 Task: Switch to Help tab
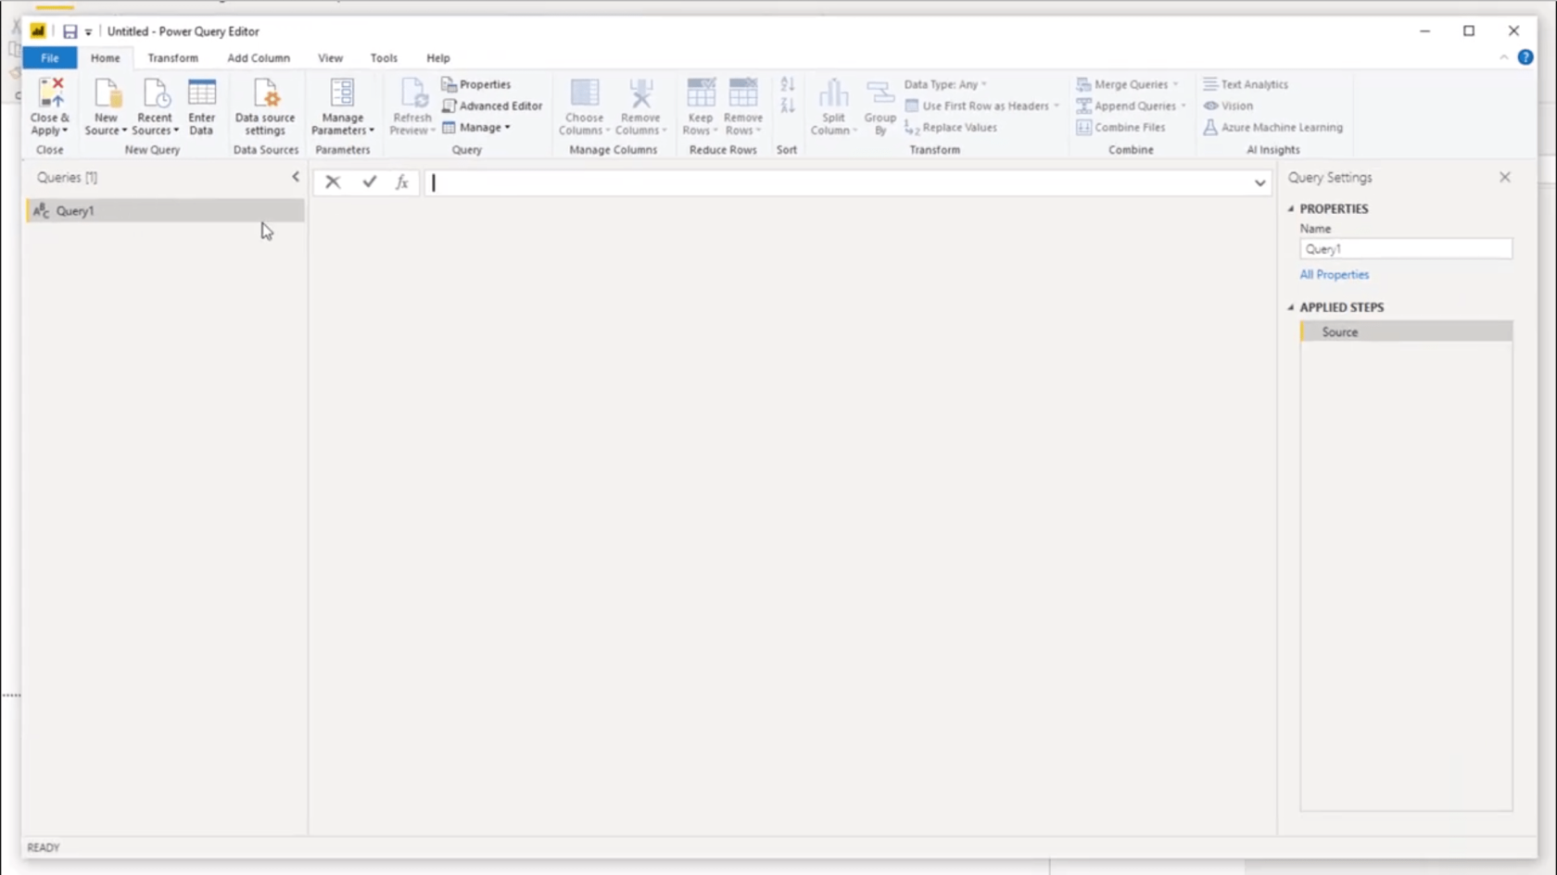tap(438, 57)
